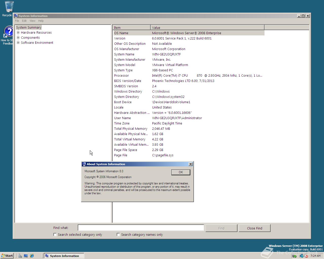Select the Hardware Abstraction Layer row
The height and width of the screenshot is (259, 324).
tap(189, 113)
